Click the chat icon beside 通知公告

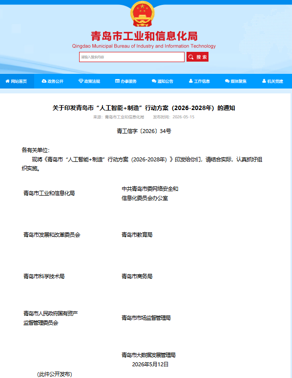154,81
